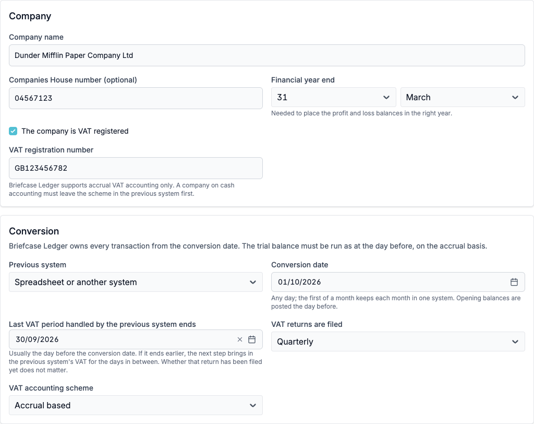The height and width of the screenshot is (424, 534).
Task: Click the 'VAT accounting scheme' label
Action: (x=51, y=388)
